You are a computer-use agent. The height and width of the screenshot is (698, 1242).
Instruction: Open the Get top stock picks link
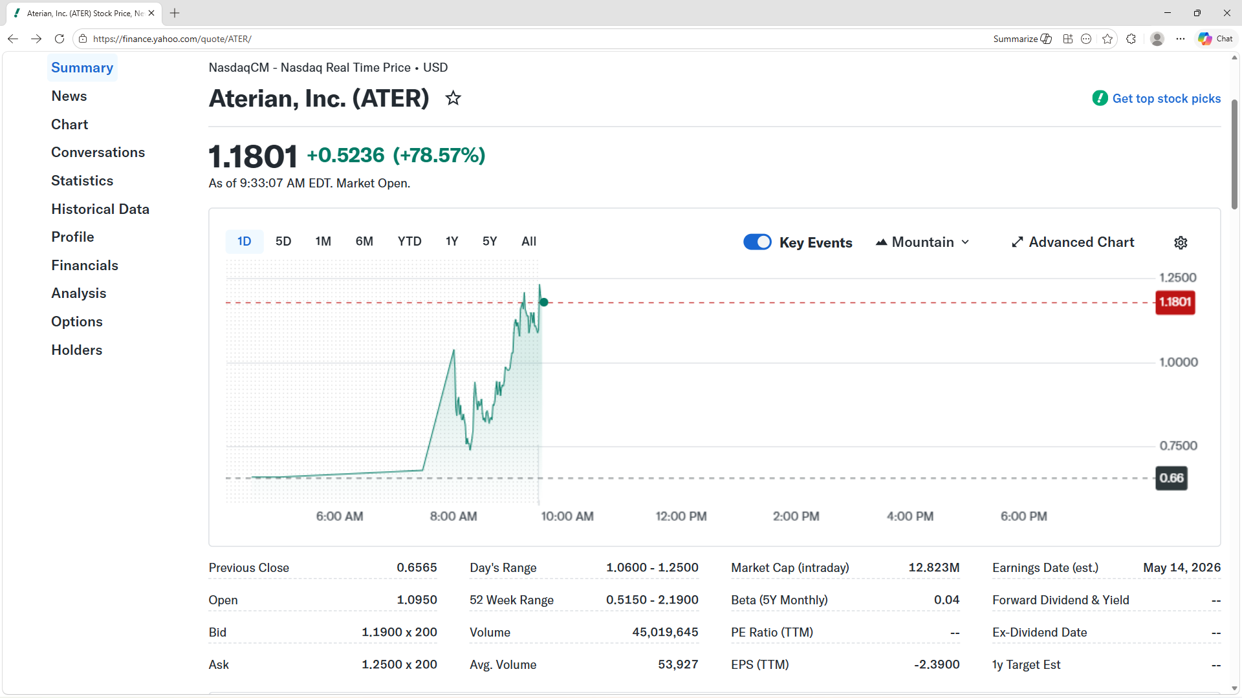(x=1166, y=98)
